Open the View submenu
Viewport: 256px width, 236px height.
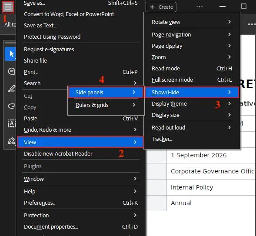pyautogui.click(x=80, y=142)
